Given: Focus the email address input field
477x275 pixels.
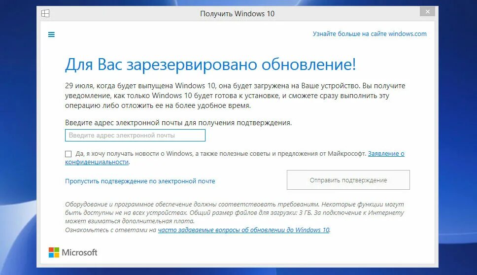Looking at the screenshot, I should click(x=135, y=136).
